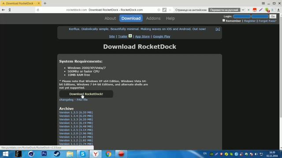Open the App Store link
Screen dimensions: 282x158
pyautogui.click(x=142, y=36)
